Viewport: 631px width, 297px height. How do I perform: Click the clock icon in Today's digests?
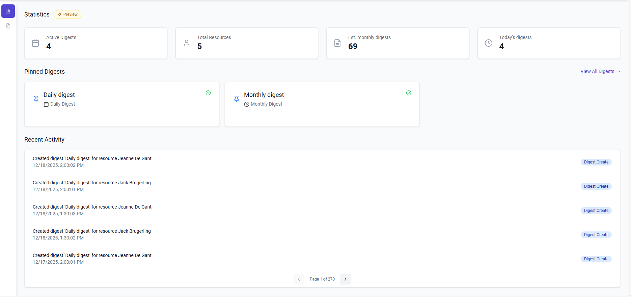tap(488, 43)
